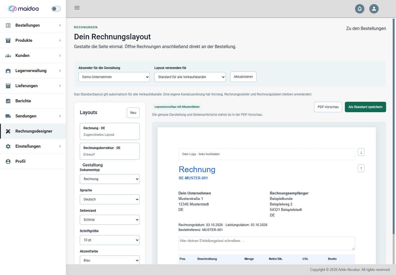The height and width of the screenshot is (275, 396).
Task: Open the Akzentfarbe dropdown
Action: (110, 260)
